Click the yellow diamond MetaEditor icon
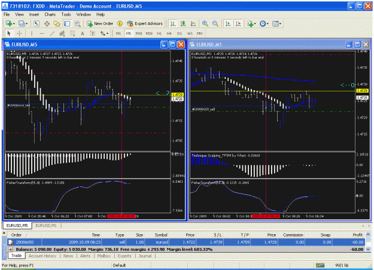 (x=120, y=23)
